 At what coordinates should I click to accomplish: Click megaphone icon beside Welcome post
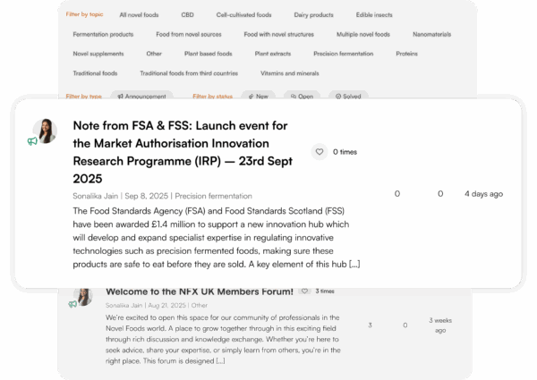73,304
